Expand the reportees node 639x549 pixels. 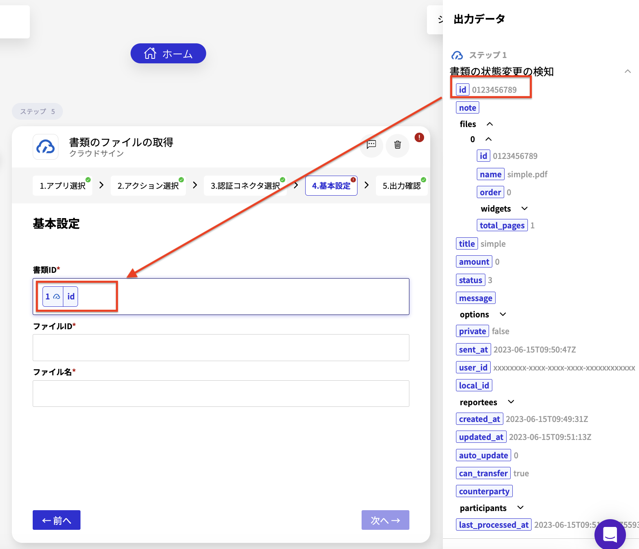511,402
